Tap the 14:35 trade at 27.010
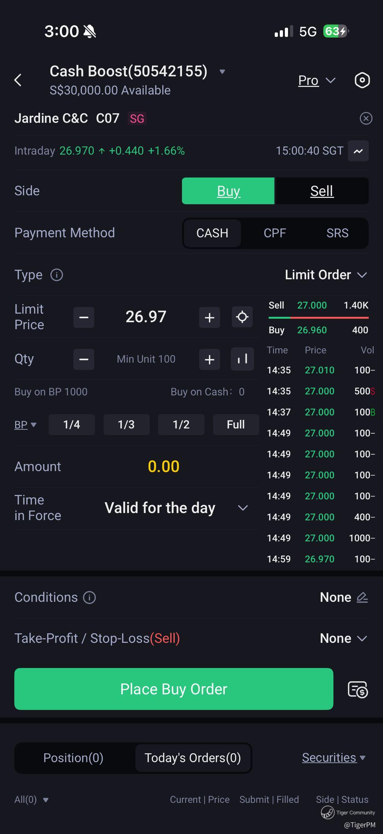Image resolution: width=383 pixels, height=834 pixels. (x=321, y=370)
